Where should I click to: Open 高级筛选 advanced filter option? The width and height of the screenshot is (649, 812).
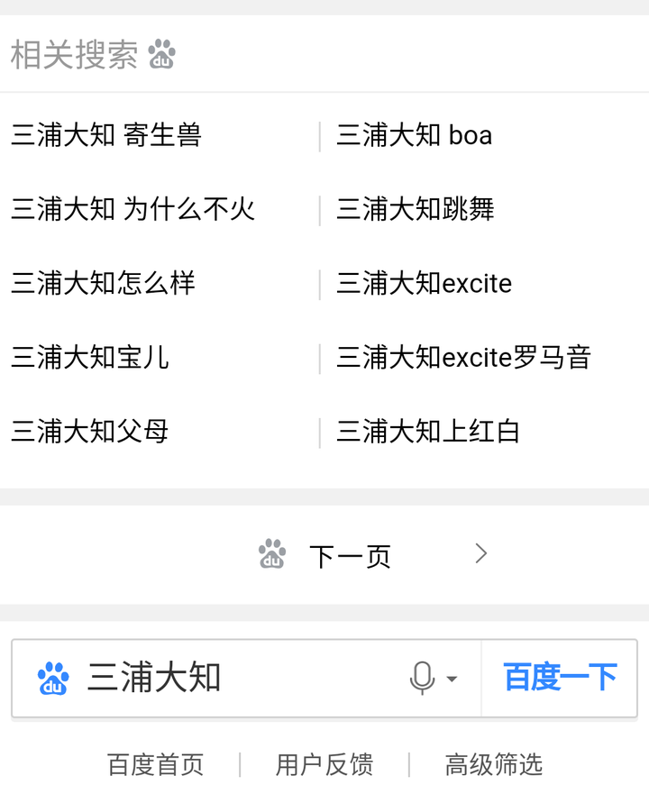click(493, 765)
